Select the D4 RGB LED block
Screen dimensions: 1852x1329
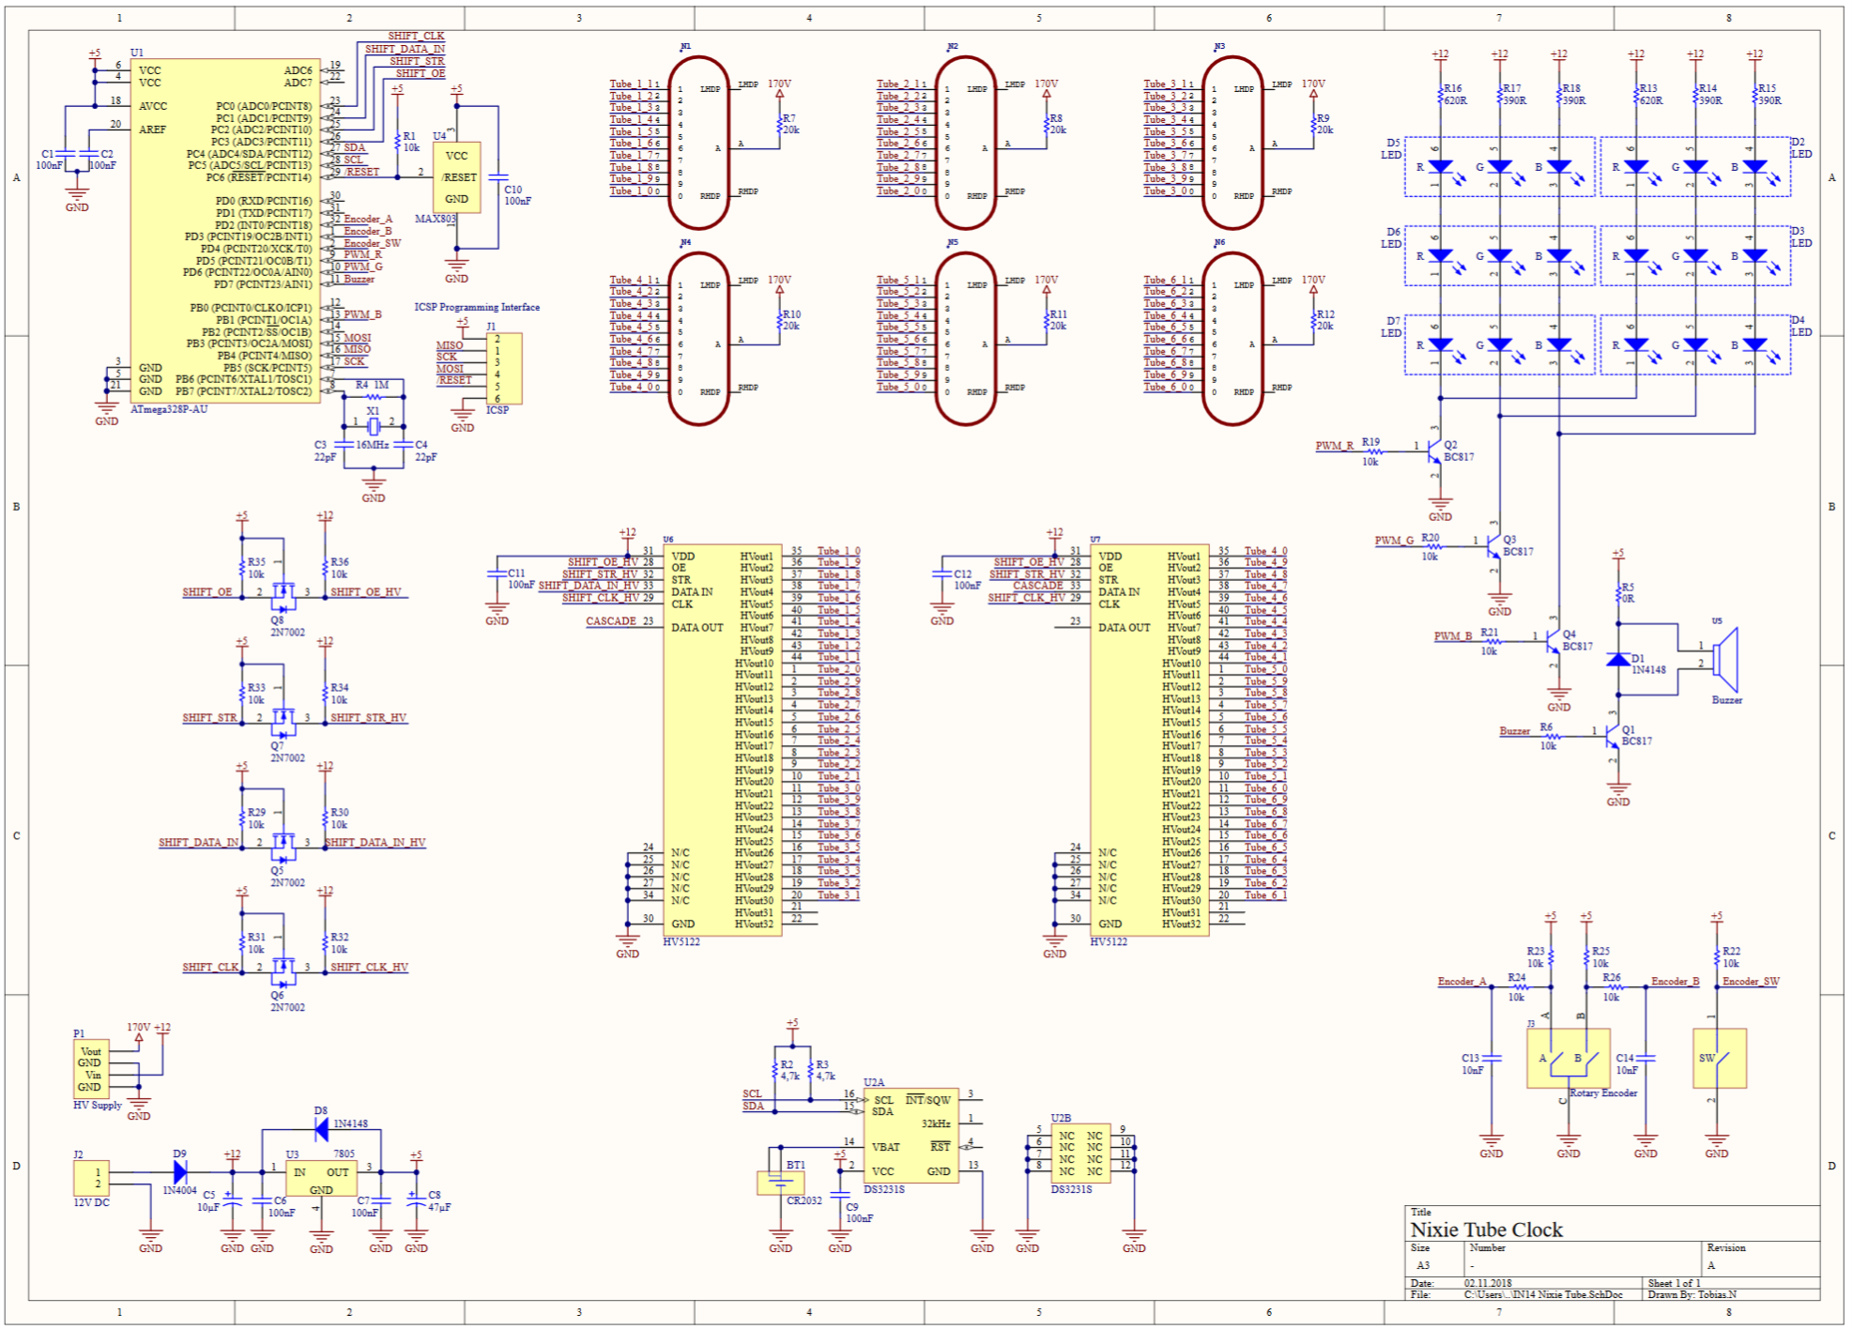[1695, 345]
